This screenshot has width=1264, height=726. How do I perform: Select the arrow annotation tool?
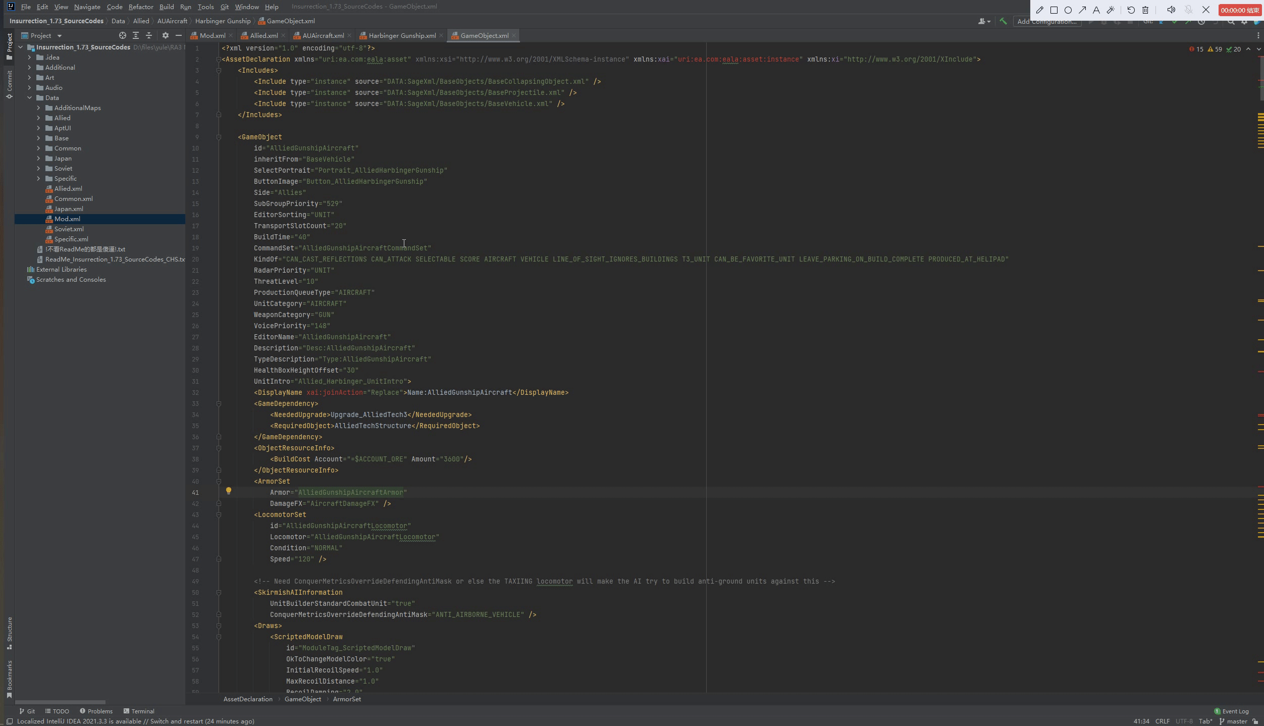click(1082, 10)
